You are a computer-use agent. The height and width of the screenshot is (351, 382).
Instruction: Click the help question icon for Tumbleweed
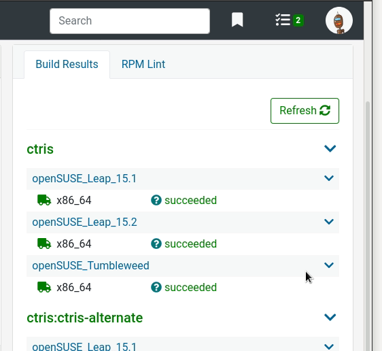(x=156, y=287)
